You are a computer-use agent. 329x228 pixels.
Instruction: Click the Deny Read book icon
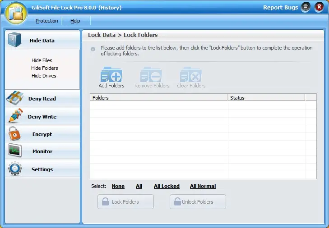click(14, 98)
